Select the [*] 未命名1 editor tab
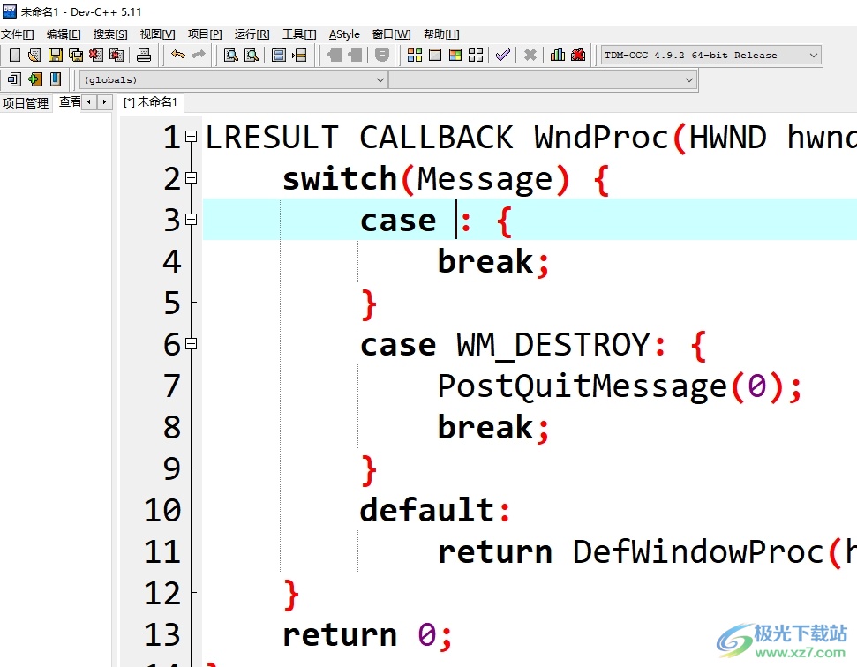The height and width of the screenshot is (667, 857). click(151, 102)
